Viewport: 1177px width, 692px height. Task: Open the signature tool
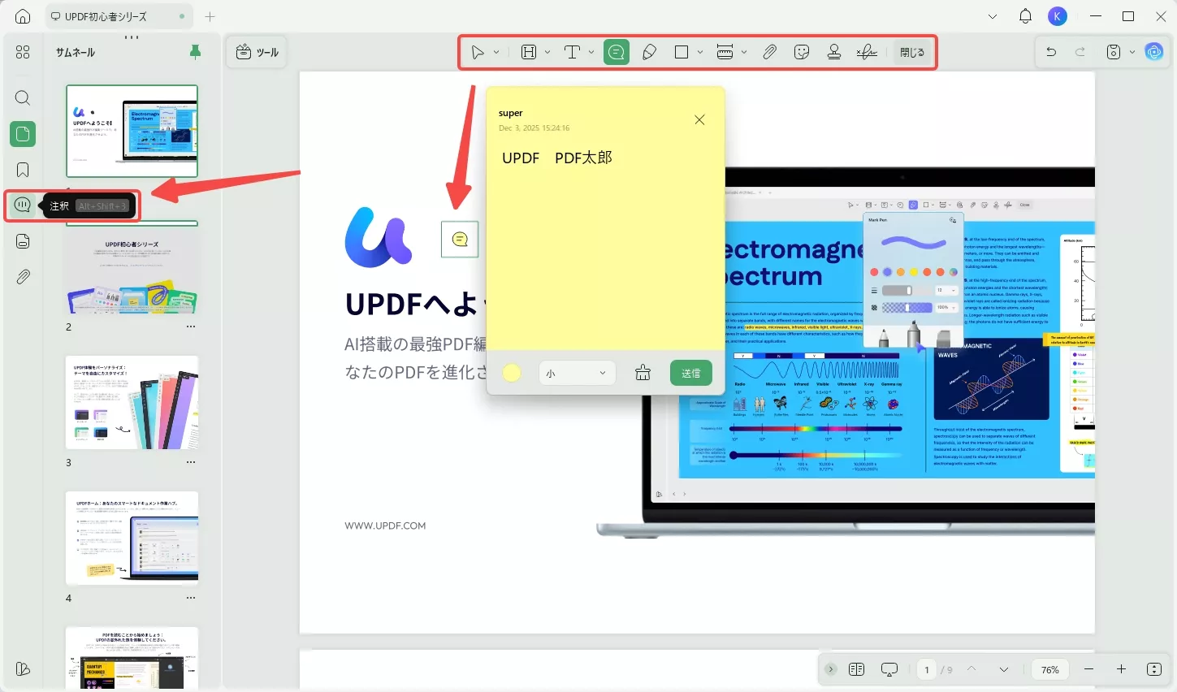867,52
